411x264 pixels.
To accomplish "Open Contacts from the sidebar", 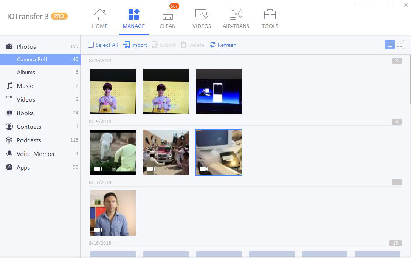I will [x=28, y=127].
